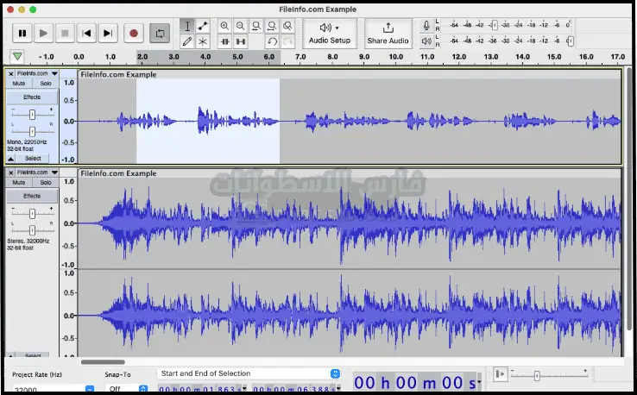The width and height of the screenshot is (637, 395).
Task: Select the Envelope tool
Action: coord(203,26)
